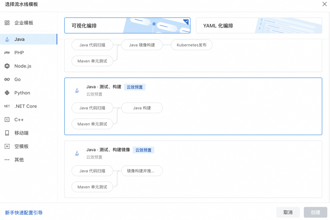
Task: Select the Java · 测试、构建 template card
Action: tap(193, 106)
